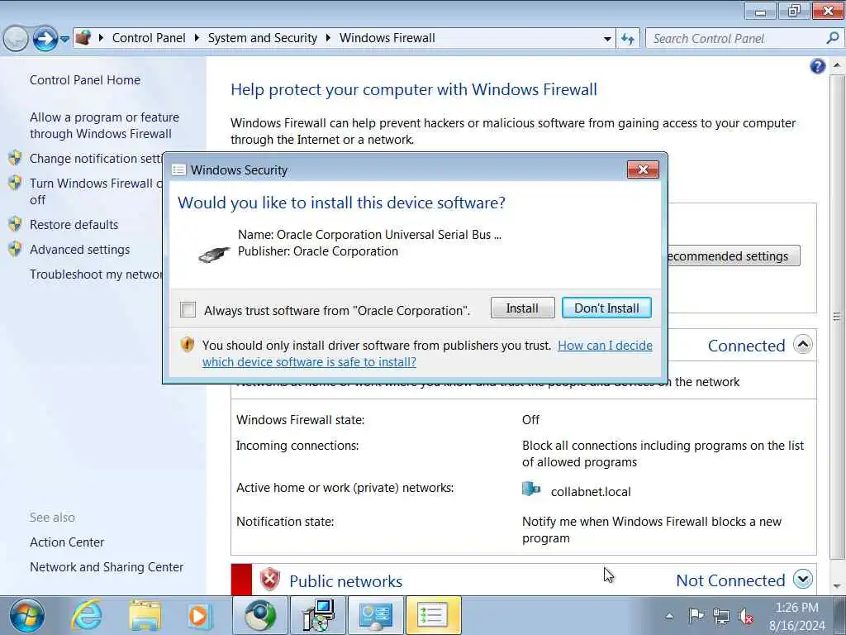Open Action Center under See also
The image size is (846, 635).
tap(67, 542)
